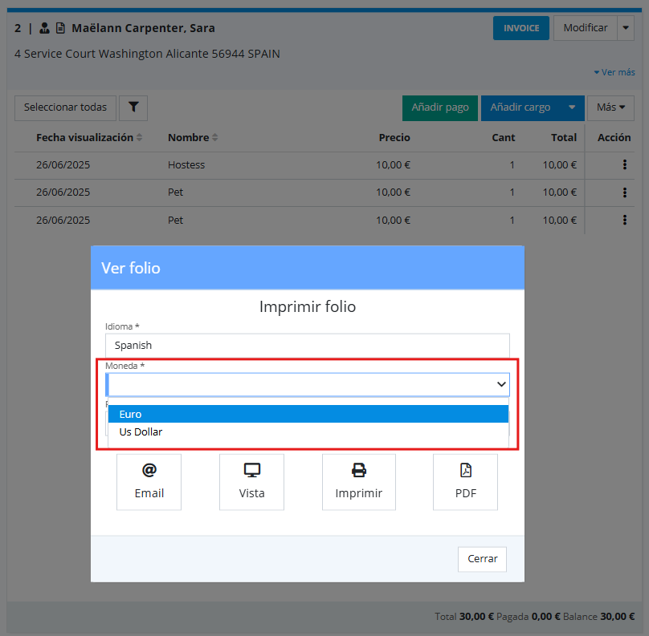Select Euro from currency list
This screenshot has height=636, width=649.
point(308,415)
